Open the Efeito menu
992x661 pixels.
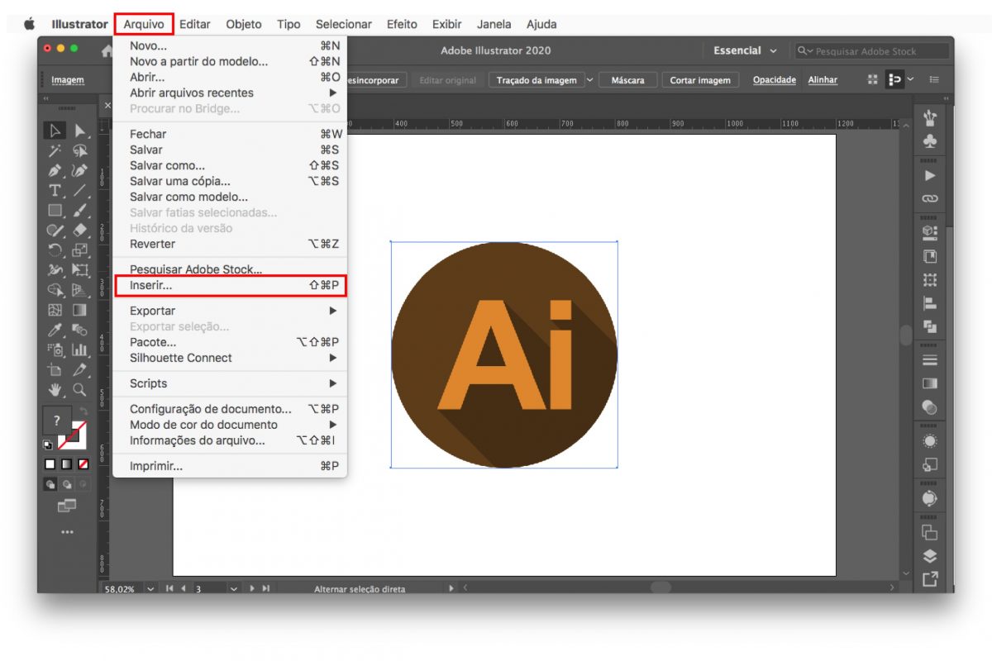click(402, 24)
